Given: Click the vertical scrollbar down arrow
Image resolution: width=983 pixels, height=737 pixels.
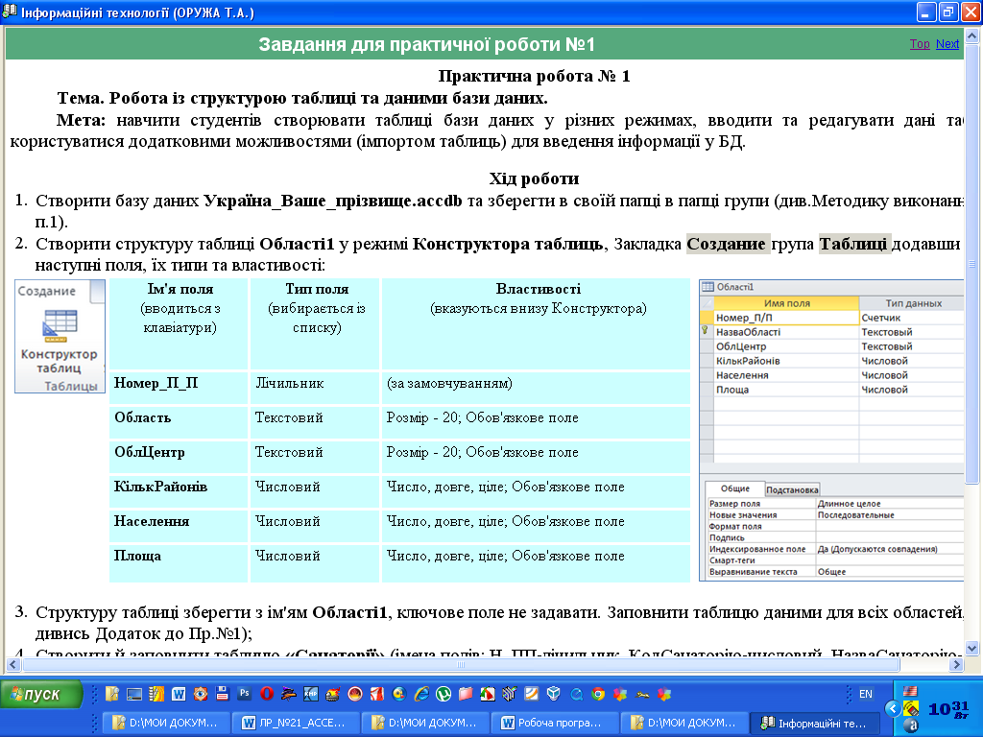Looking at the screenshot, I should [x=971, y=649].
